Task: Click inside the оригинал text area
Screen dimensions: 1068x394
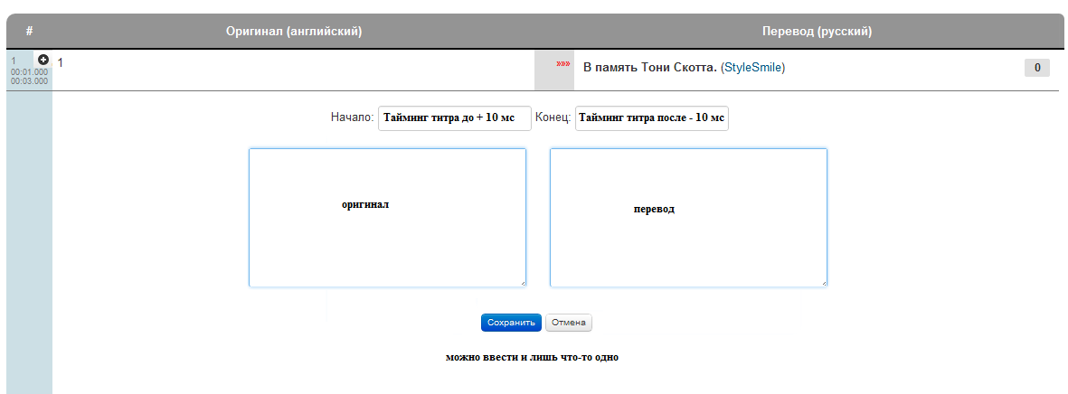Action: [x=388, y=218]
